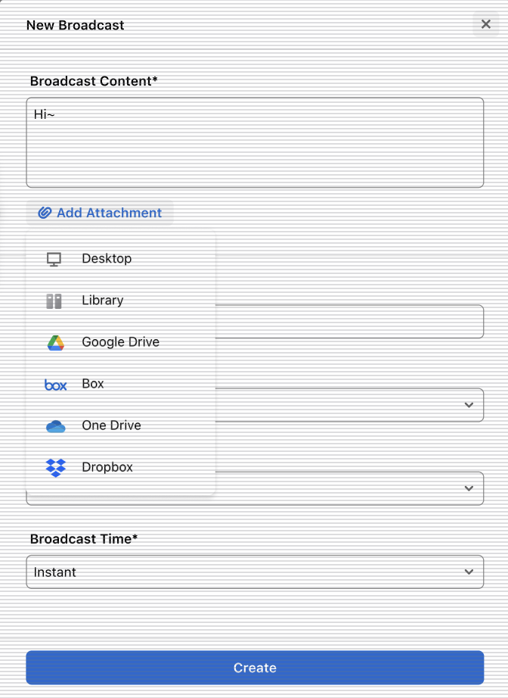The height and width of the screenshot is (698, 508).
Task: Click the Library books icon
Action: click(54, 301)
